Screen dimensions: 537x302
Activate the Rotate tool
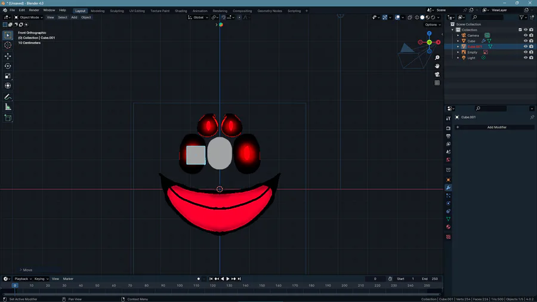(8, 66)
